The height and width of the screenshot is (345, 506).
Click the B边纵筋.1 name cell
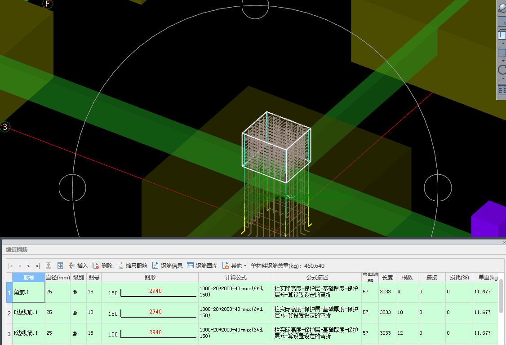pyautogui.click(x=29, y=313)
